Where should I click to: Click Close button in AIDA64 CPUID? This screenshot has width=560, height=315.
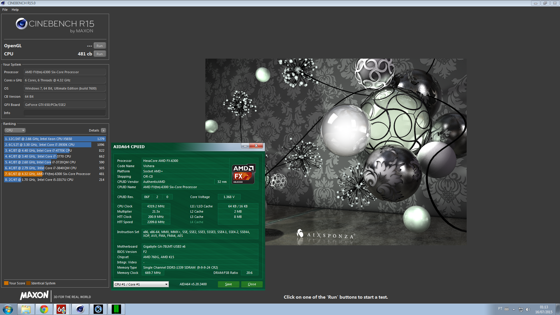pos(252,284)
